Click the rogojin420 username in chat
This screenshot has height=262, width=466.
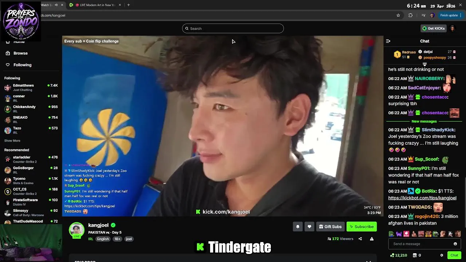click(427, 217)
